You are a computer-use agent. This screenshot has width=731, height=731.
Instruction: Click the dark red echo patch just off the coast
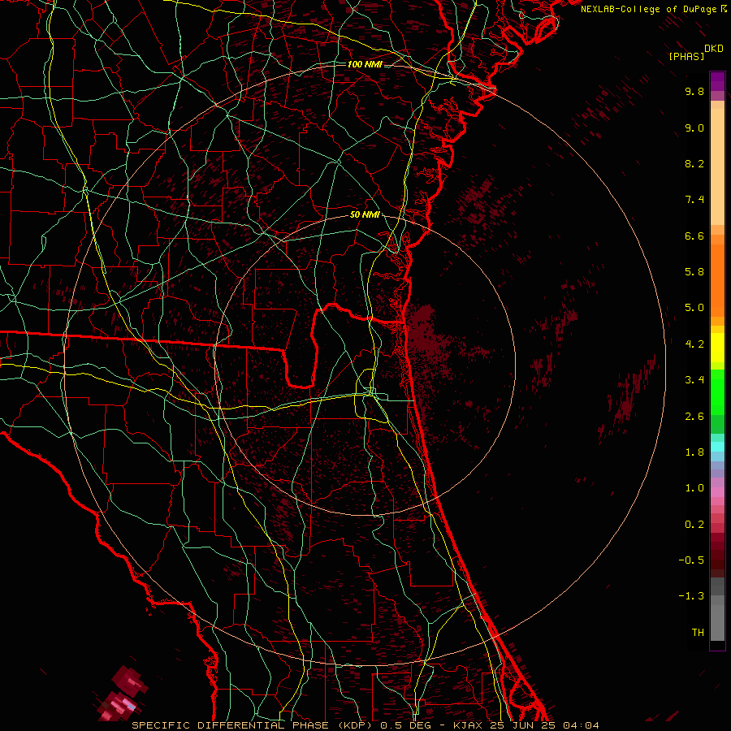(x=426, y=333)
